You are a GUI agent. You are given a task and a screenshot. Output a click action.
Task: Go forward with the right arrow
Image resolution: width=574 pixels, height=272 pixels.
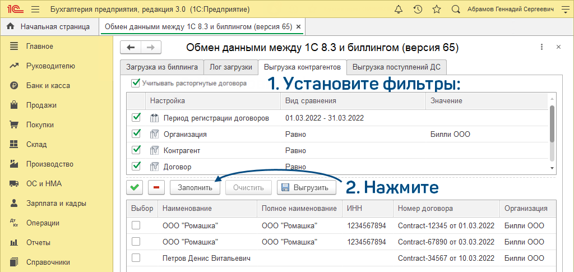tap(151, 47)
